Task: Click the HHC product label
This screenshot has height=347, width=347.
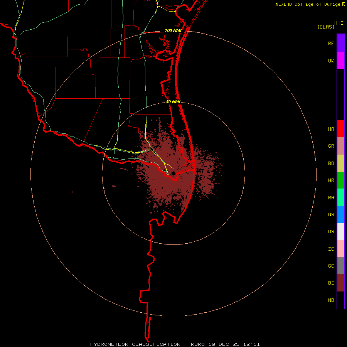Action: pos(339,23)
